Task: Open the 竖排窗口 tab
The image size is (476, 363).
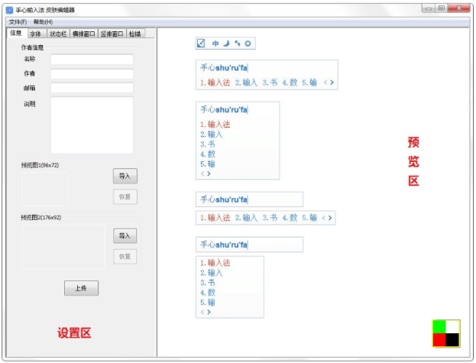Action: (112, 34)
